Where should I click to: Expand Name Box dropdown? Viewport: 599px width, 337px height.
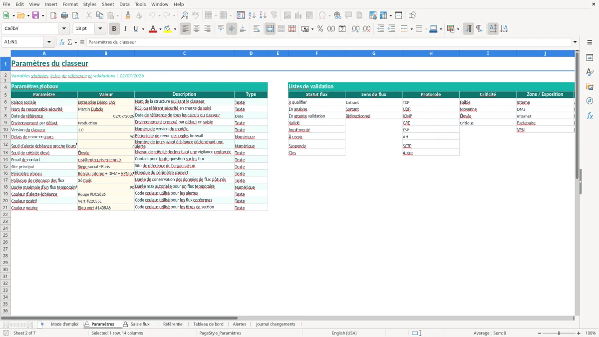49,42
